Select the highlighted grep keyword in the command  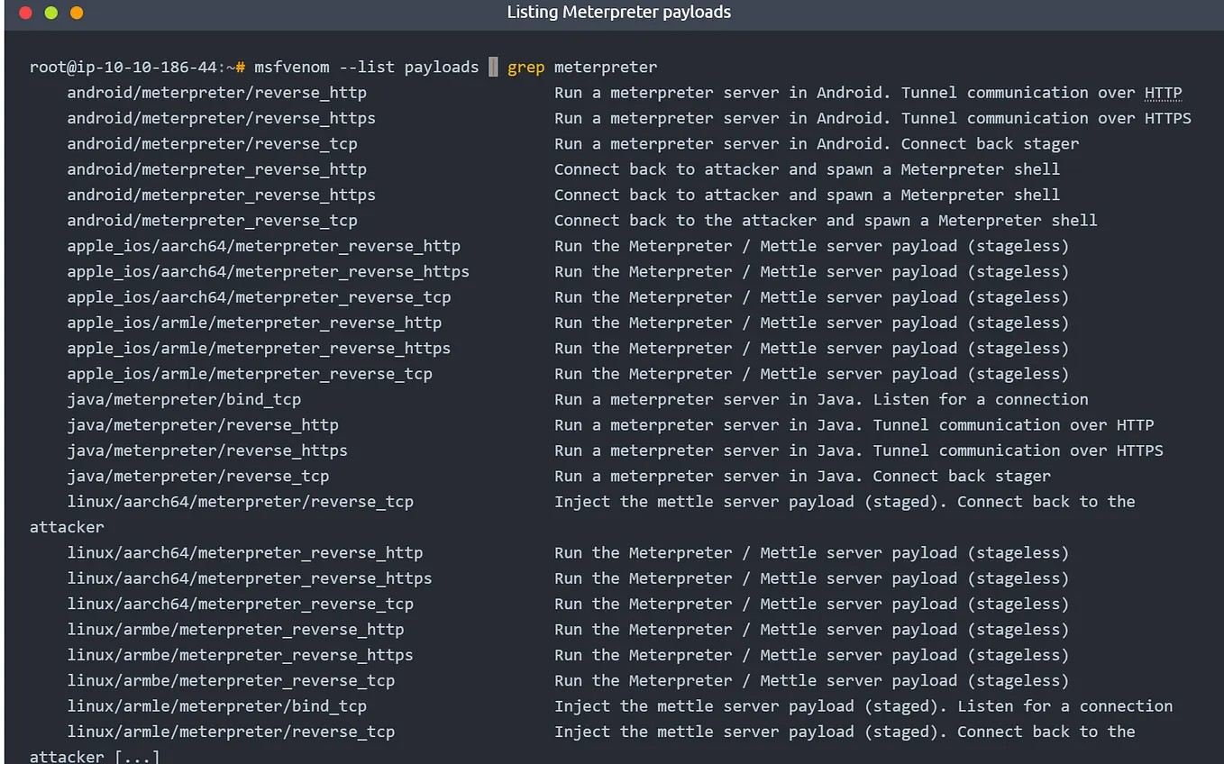526,67
